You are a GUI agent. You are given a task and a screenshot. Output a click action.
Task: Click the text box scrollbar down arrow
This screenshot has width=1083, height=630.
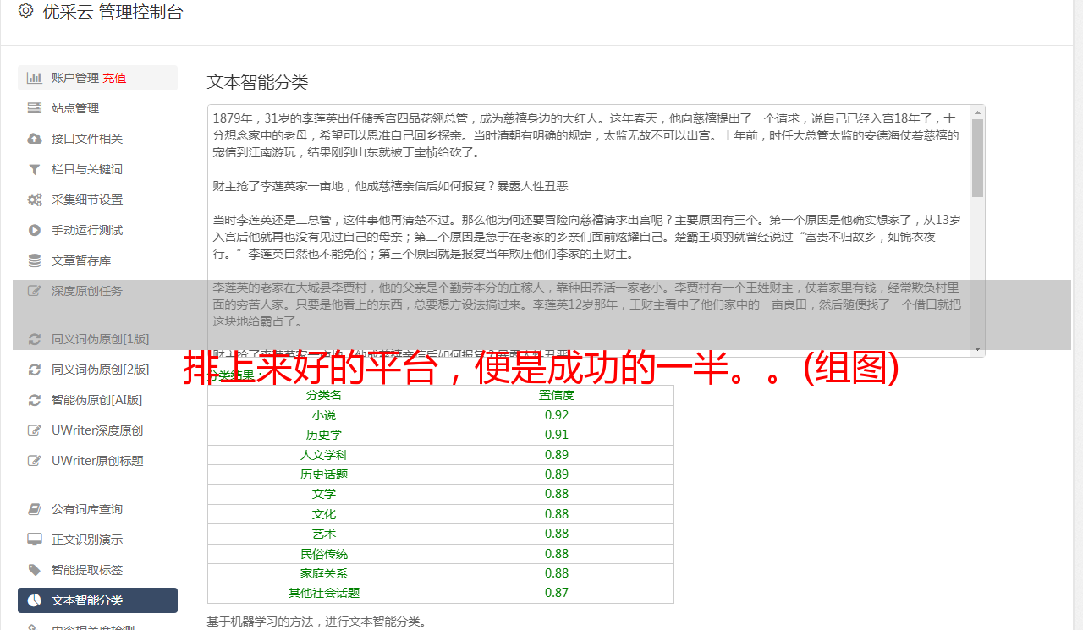click(977, 349)
